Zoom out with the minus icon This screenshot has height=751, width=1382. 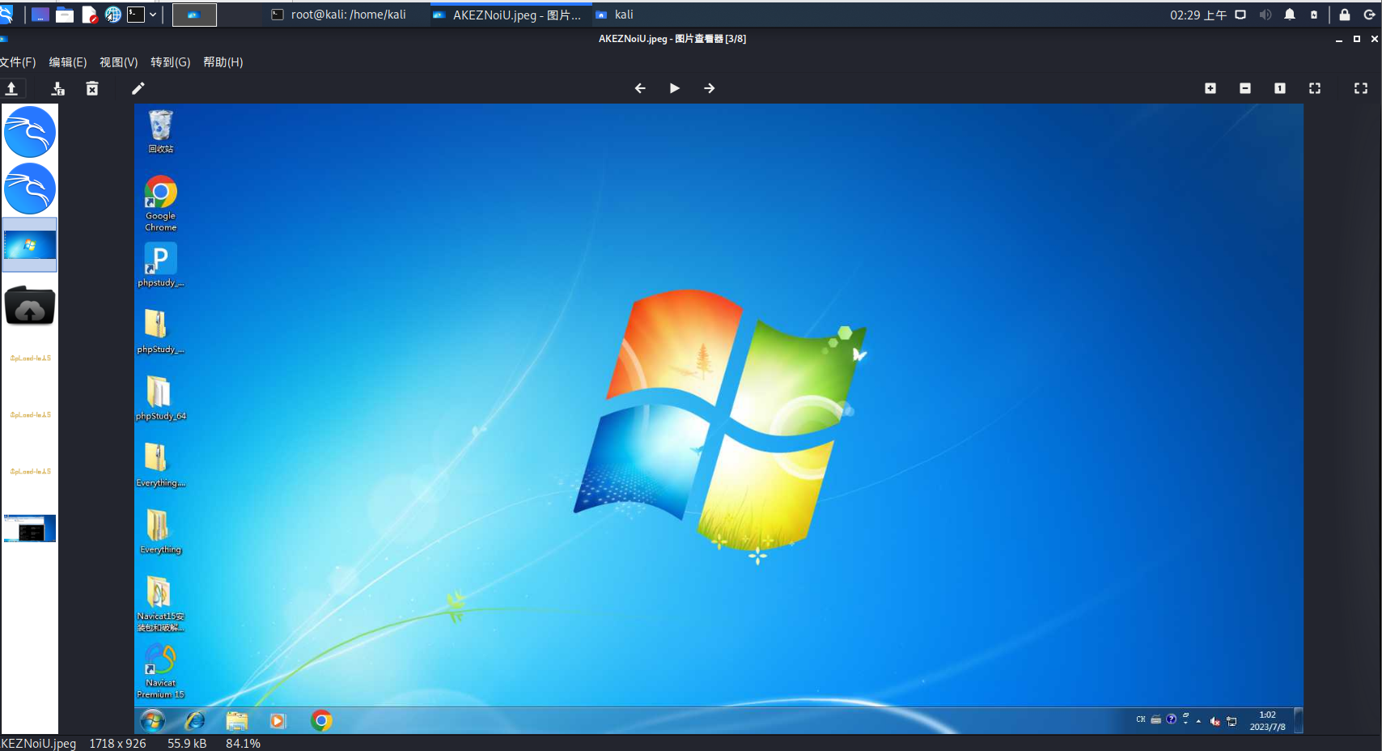1245,88
